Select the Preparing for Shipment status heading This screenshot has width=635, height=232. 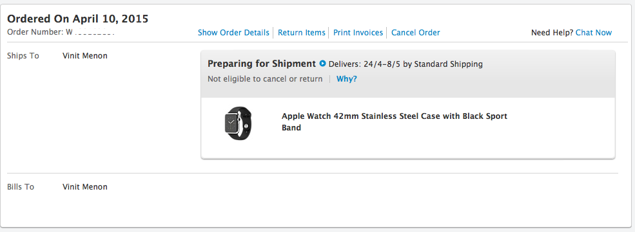(x=262, y=64)
